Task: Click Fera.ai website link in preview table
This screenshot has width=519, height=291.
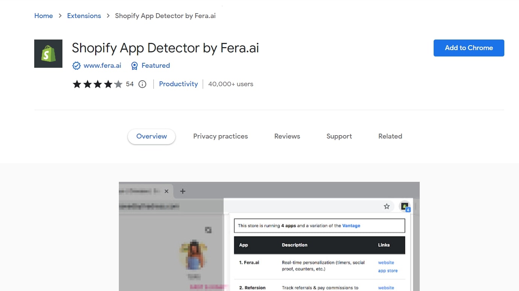Action: (386, 263)
